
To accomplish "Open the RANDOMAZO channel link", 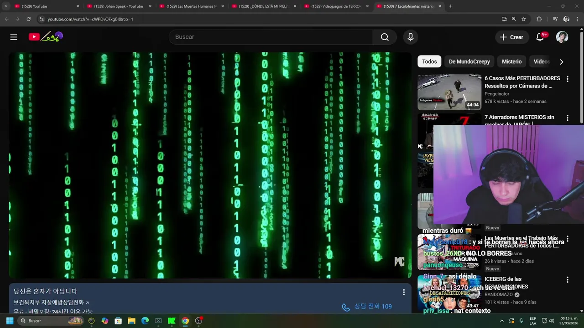I will [x=499, y=295].
